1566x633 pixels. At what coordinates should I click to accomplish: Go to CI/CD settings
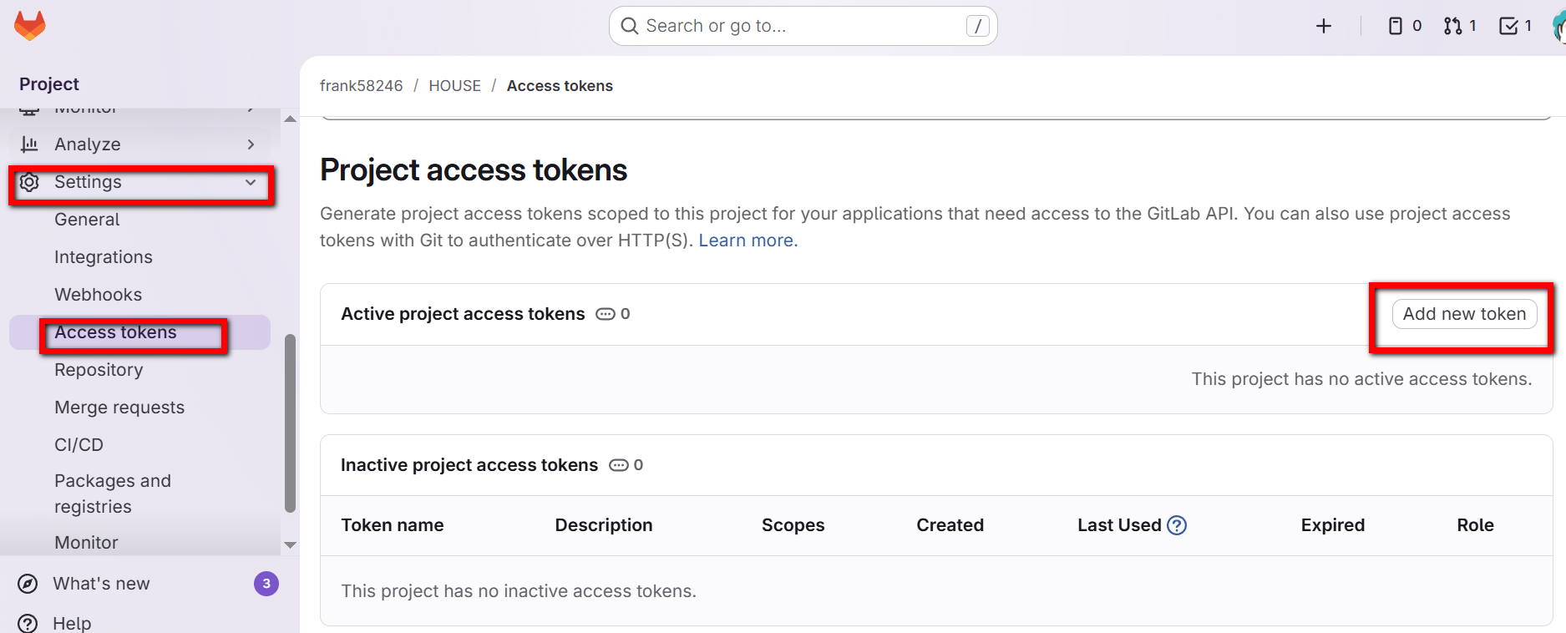click(79, 445)
